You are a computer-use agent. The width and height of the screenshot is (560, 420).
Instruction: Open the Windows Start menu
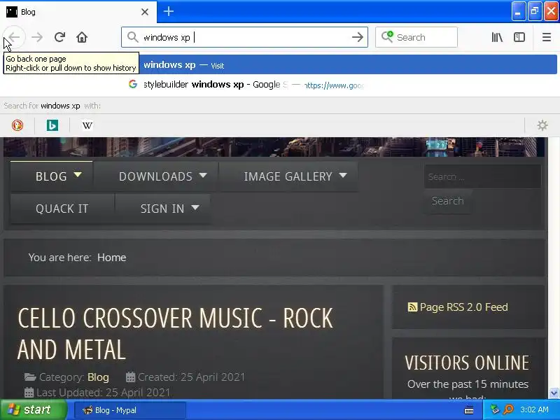tap(34, 409)
